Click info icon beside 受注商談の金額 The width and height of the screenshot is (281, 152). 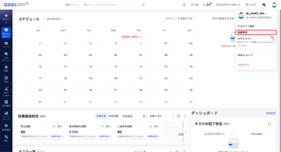(102, 126)
